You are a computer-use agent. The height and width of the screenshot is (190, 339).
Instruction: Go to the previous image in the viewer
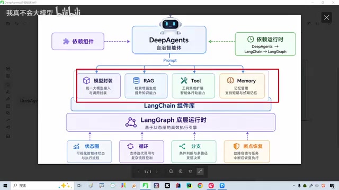(x=139, y=172)
